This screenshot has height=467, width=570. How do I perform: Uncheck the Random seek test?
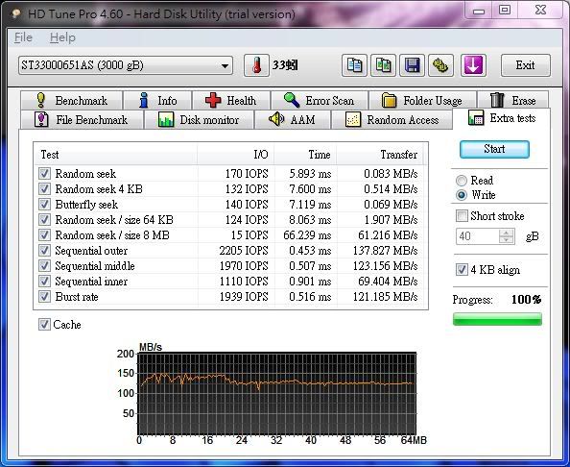click(44, 174)
